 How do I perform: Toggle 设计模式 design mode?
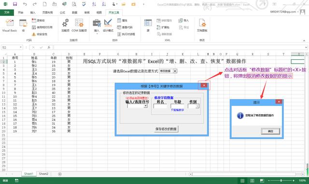(108, 25)
